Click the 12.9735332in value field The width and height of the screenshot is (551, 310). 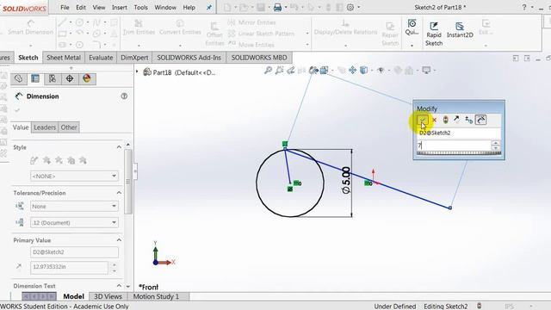pos(69,267)
